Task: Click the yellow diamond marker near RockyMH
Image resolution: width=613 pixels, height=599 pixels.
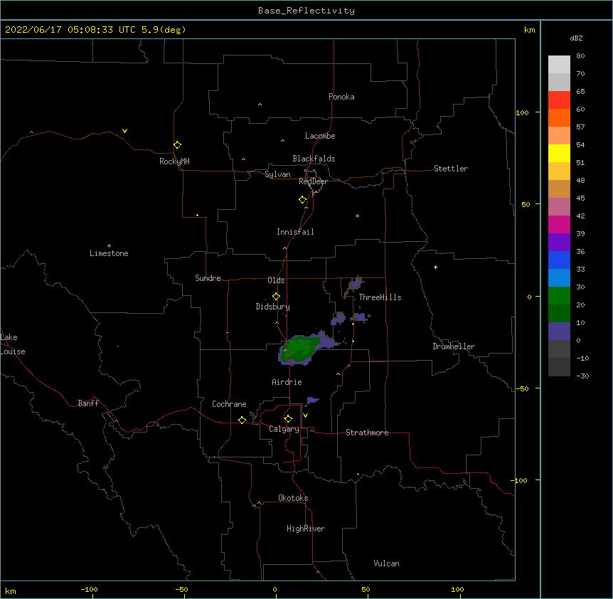Action: click(177, 145)
